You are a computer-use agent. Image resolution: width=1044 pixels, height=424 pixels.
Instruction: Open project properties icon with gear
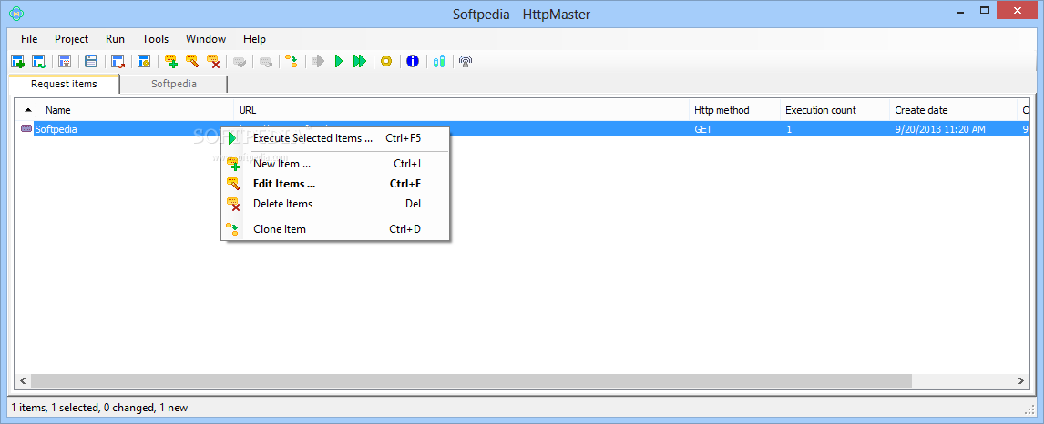coord(144,61)
